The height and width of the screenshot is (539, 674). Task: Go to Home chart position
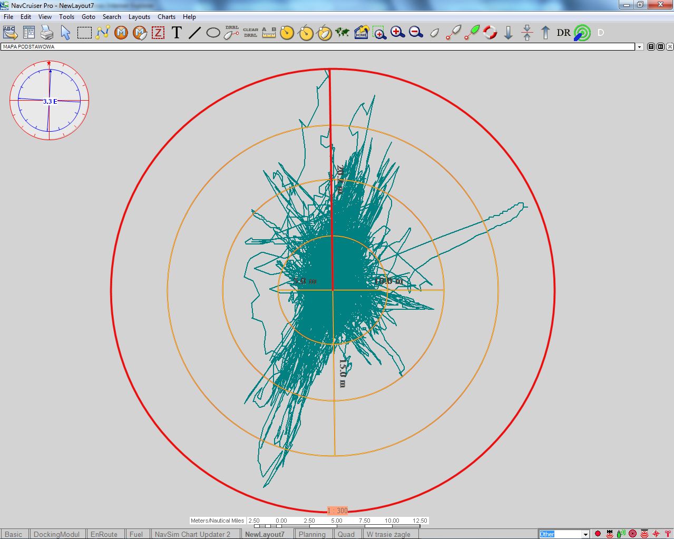click(361, 33)
